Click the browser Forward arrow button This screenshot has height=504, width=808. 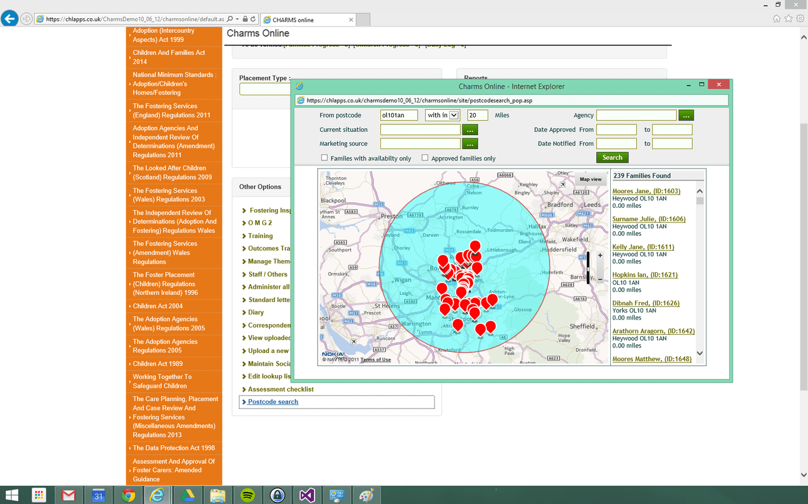[27, 19]
